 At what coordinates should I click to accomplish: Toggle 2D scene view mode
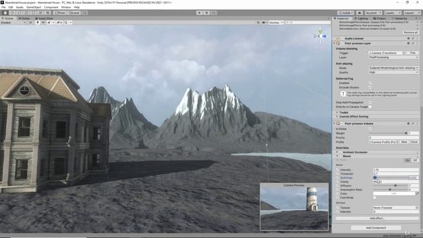point(30,22)
